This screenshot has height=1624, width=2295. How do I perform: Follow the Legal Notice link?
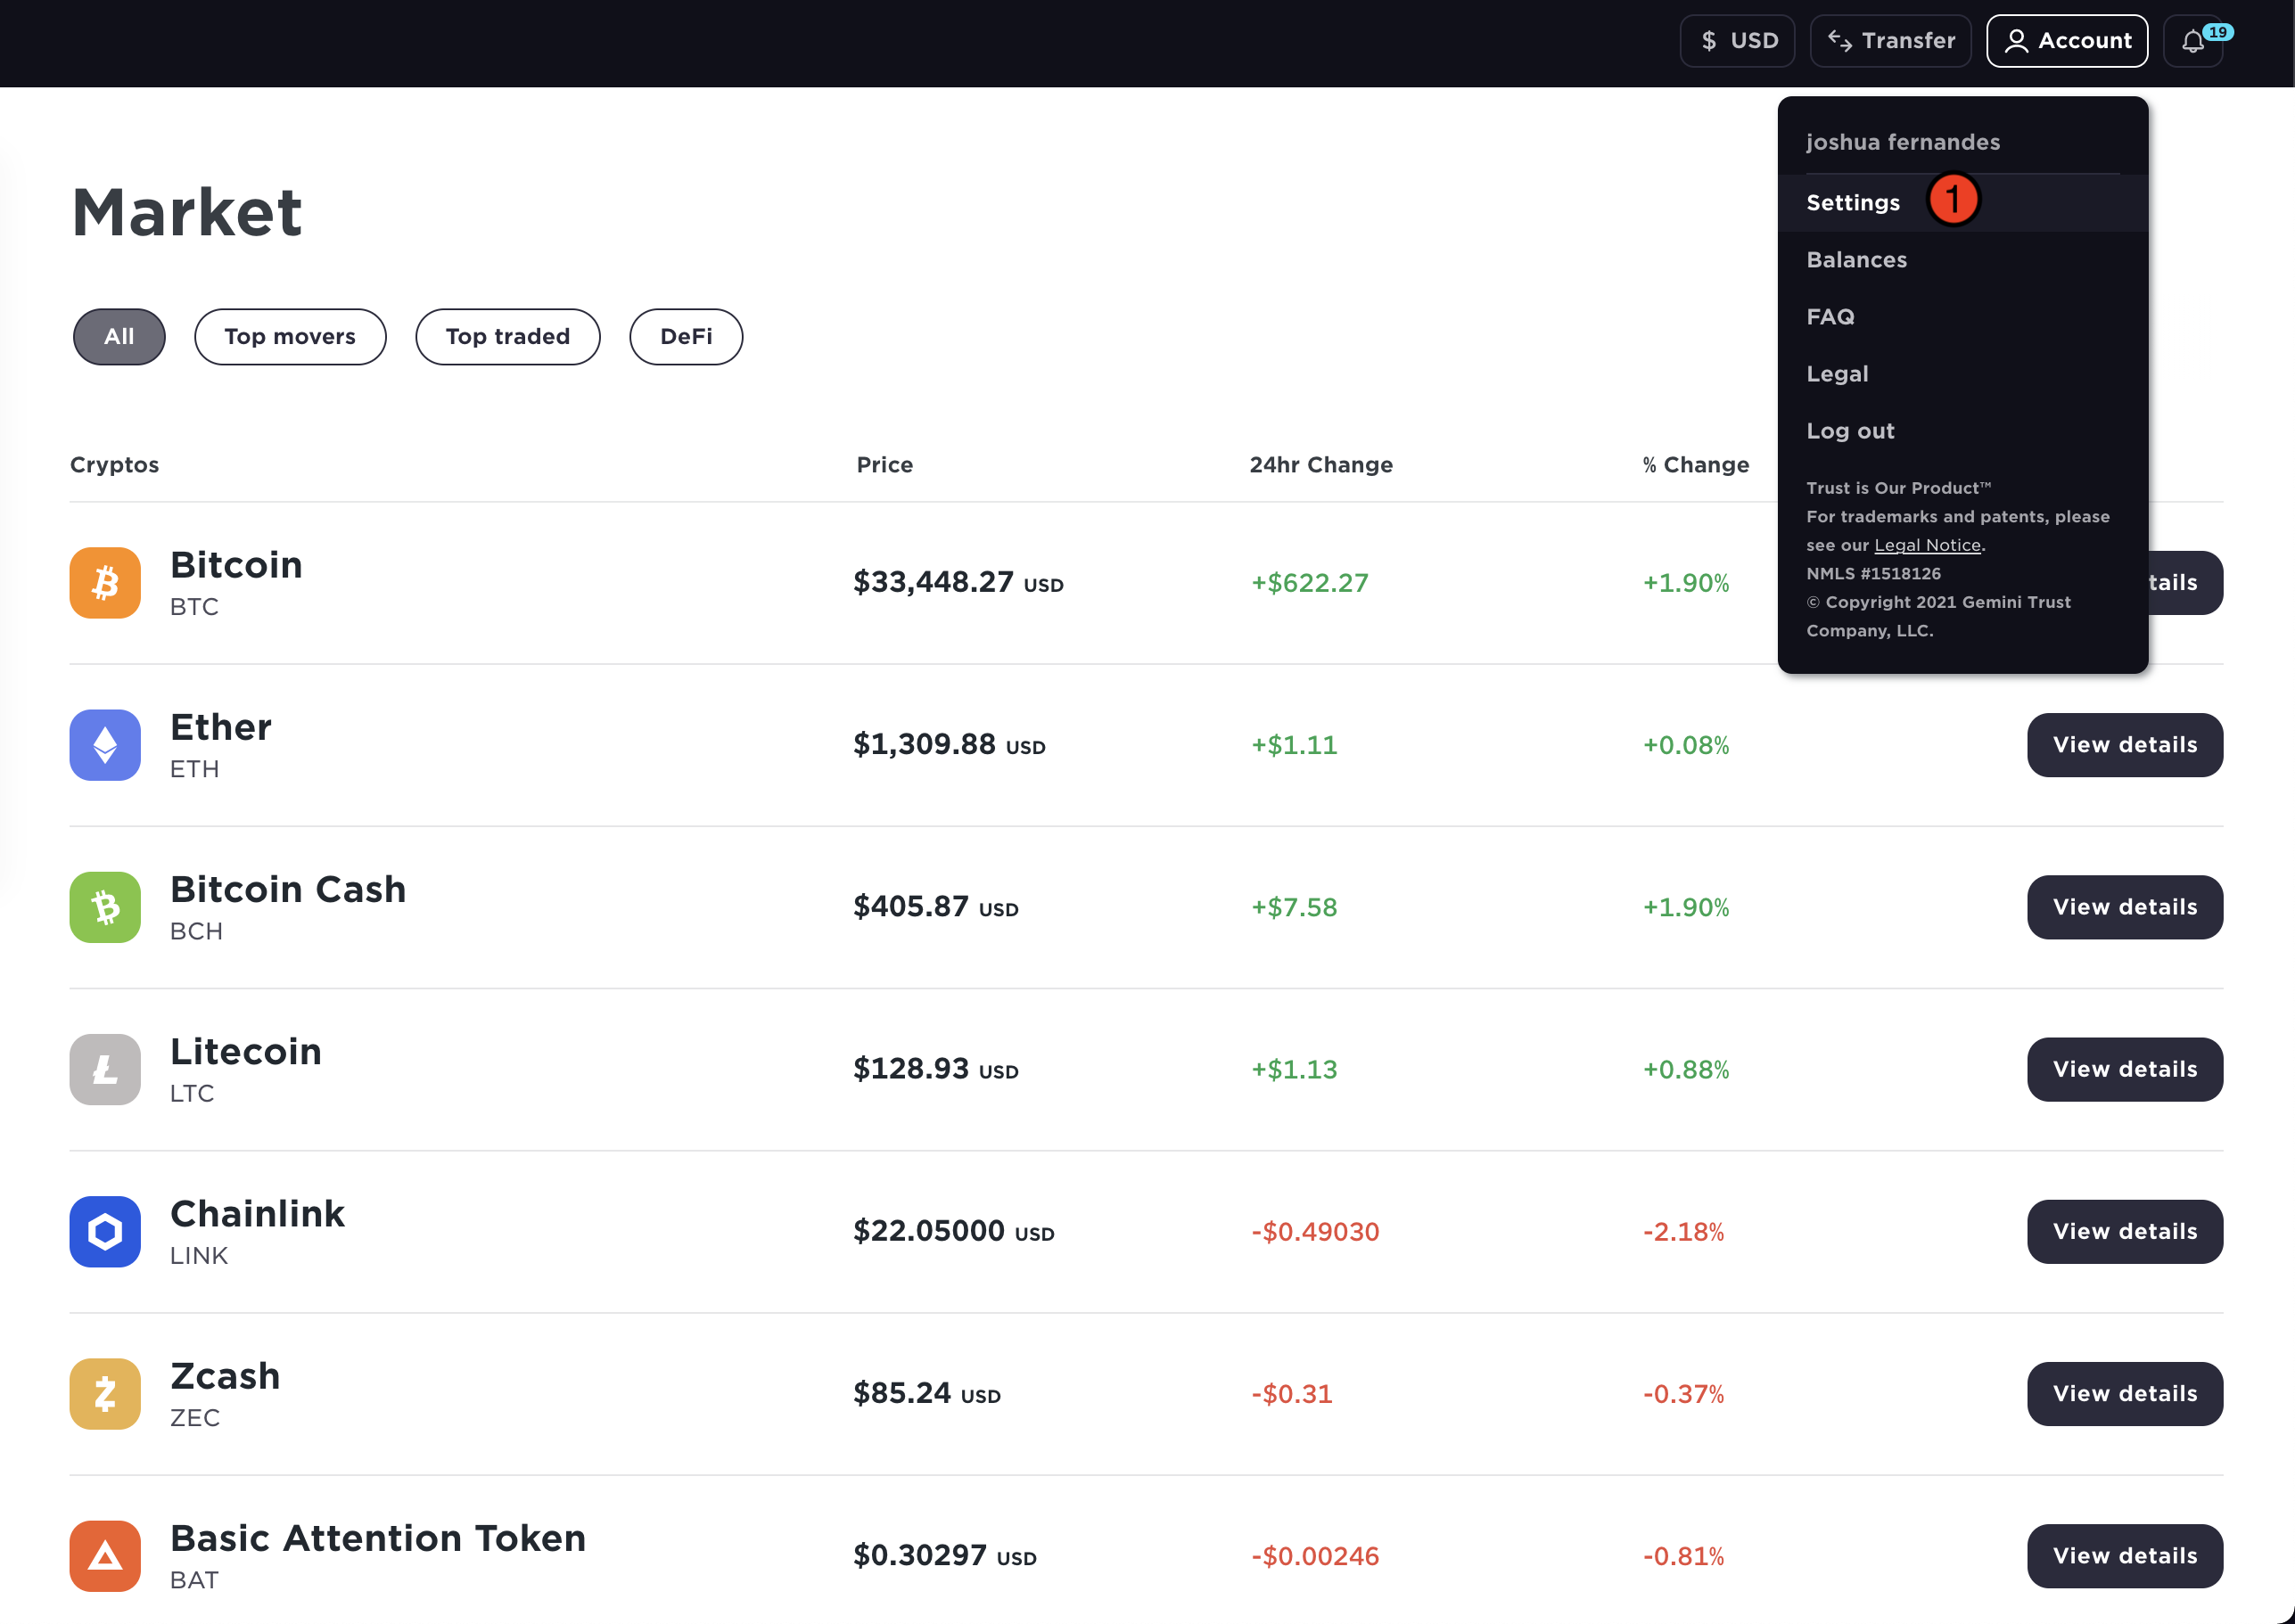[x=1927, y=545]
